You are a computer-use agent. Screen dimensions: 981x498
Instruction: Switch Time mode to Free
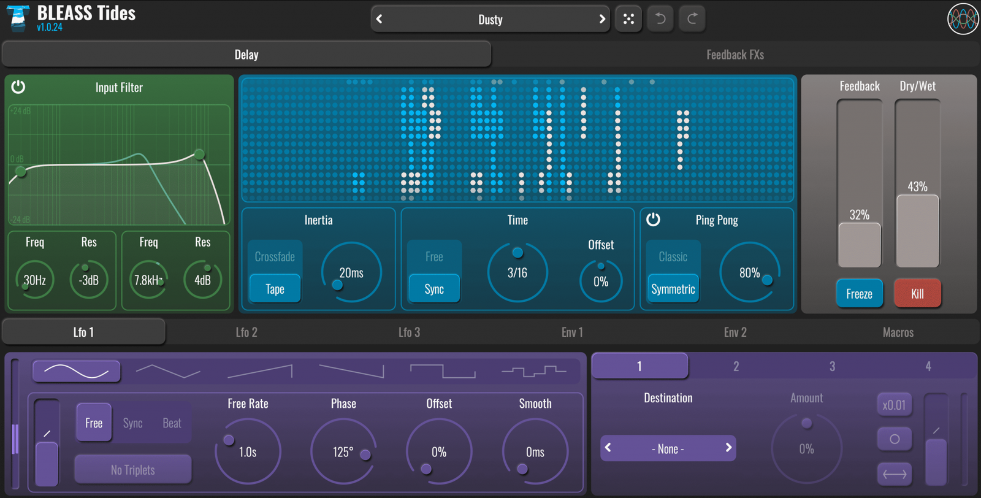pyautogui.click(x=434, y=257)
